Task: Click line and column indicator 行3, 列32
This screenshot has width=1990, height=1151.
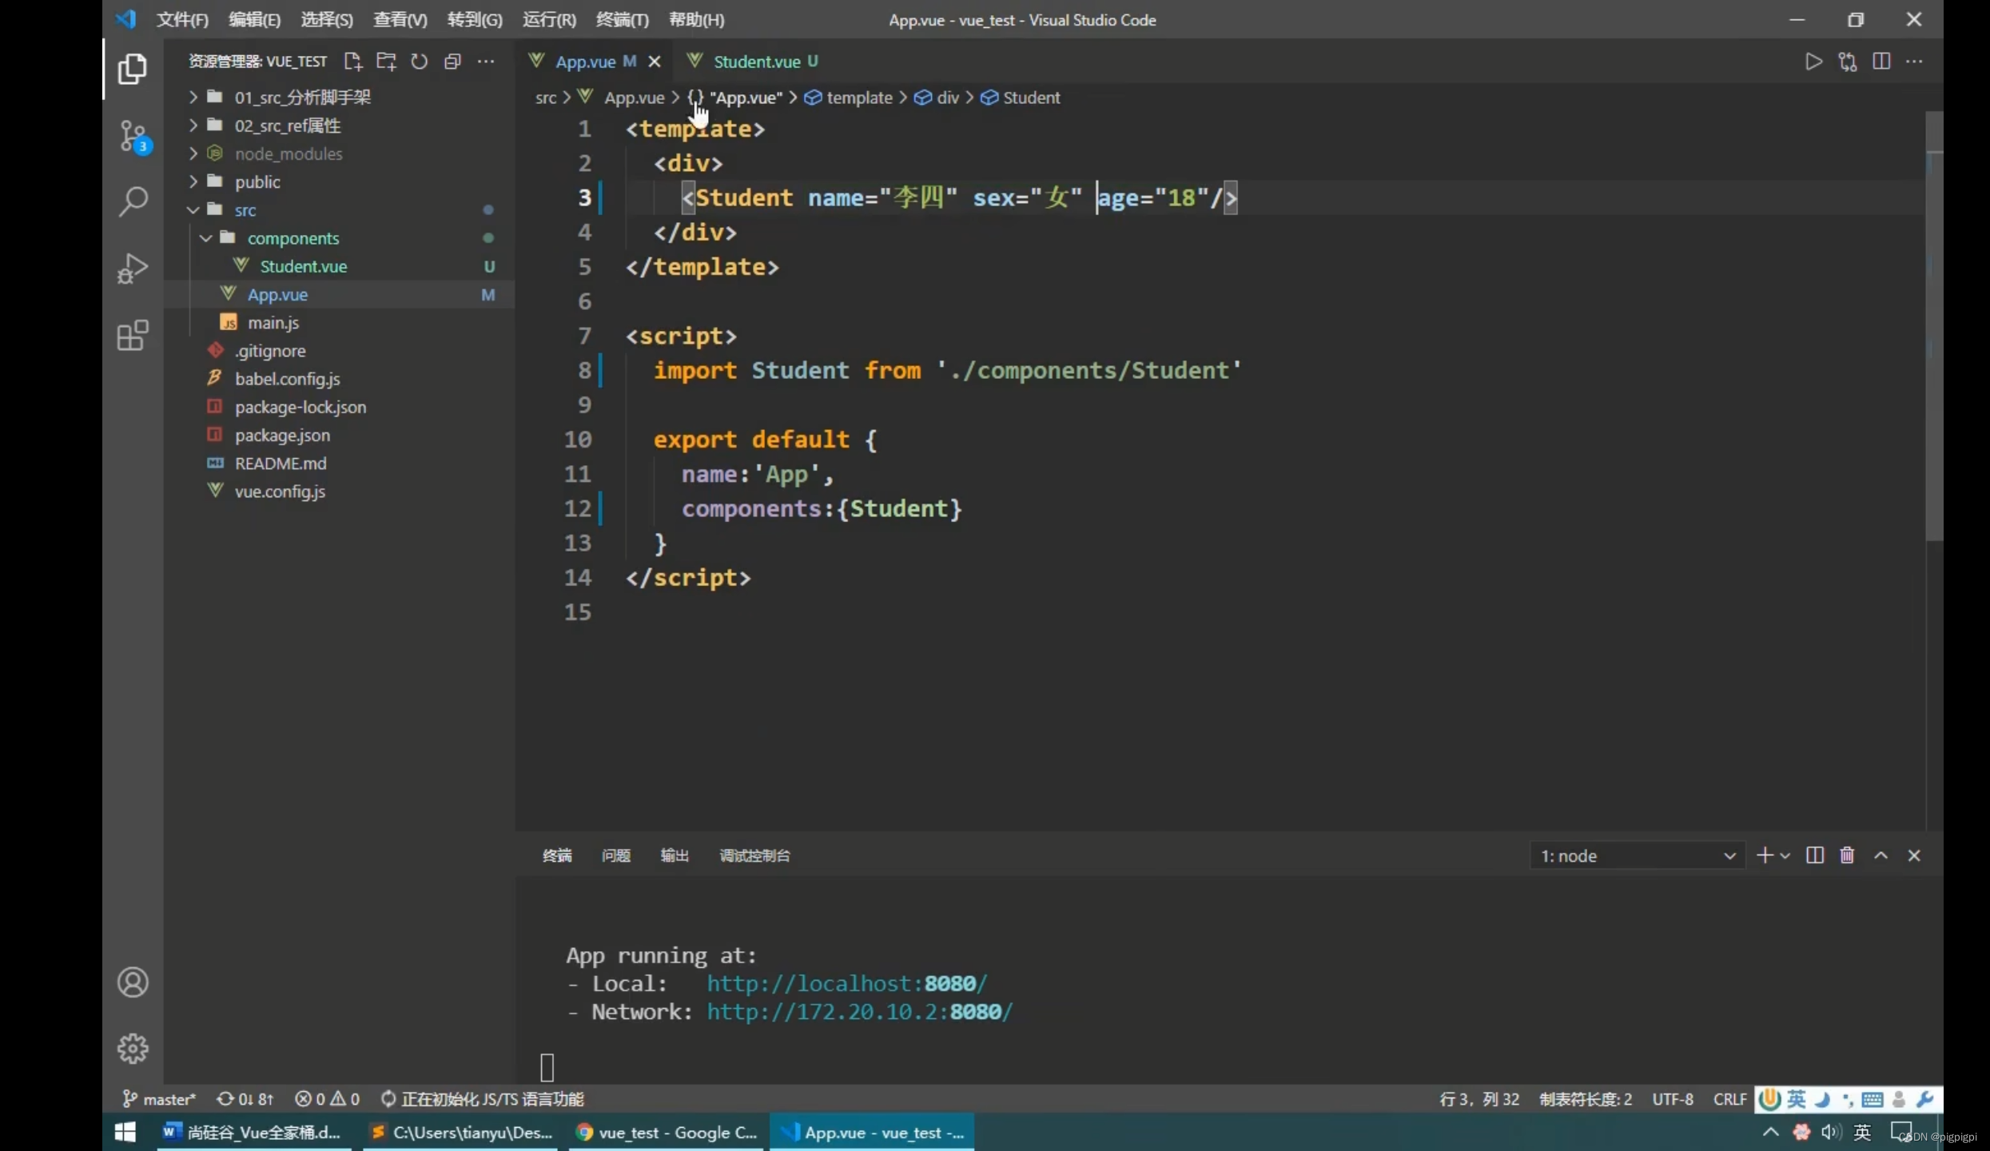Action: (1479, 1099)
